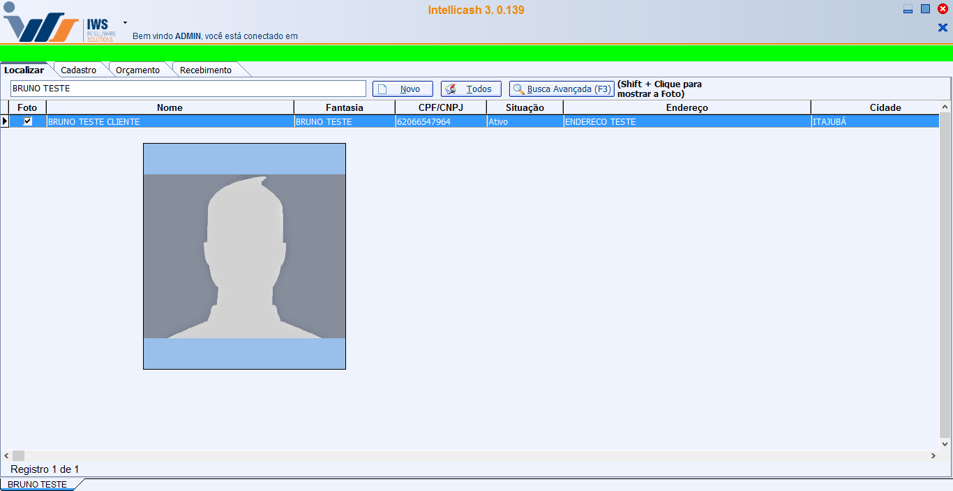Viewport: 953px width, 491px height.
Task: Click the vertical scrollbar down arrow
Action: click(x=945, y=444)
